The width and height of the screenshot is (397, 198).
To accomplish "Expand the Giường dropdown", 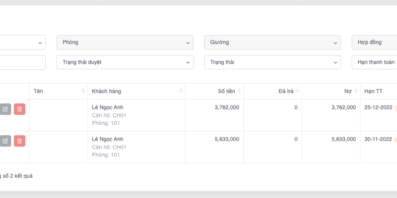I will (x=272, y=43).
